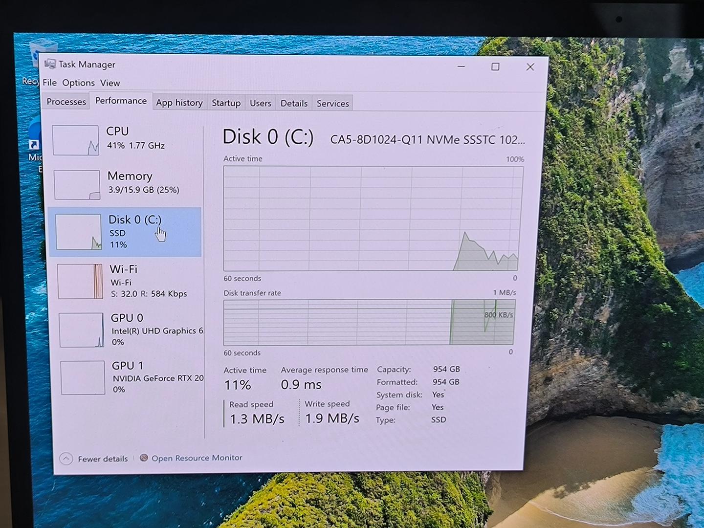704x528 pixels.
Task: Switch to the Details tab
Action: (x=294, y=103)
